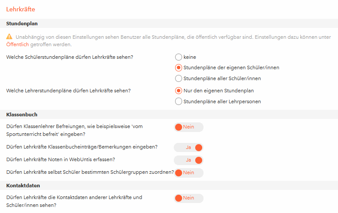Disable Klassenbucheinträge/Bemerkungen toggle
Screen dimensions: 338x213
click(x=189, y=148)
